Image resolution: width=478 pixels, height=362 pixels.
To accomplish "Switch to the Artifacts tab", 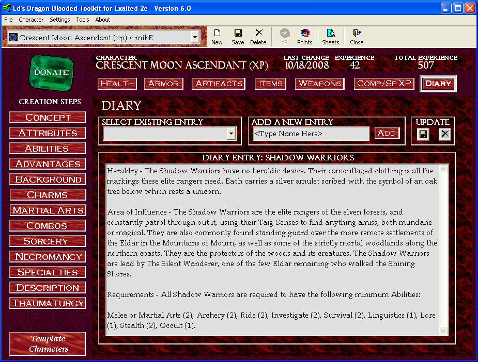I will (219, 84).
